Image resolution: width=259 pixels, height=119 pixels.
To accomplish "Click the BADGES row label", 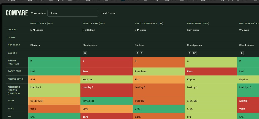I will coord(12,53).
